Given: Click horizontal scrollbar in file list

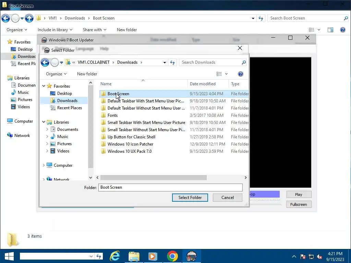Looking at the screenshot, I should tap(153, 178).
